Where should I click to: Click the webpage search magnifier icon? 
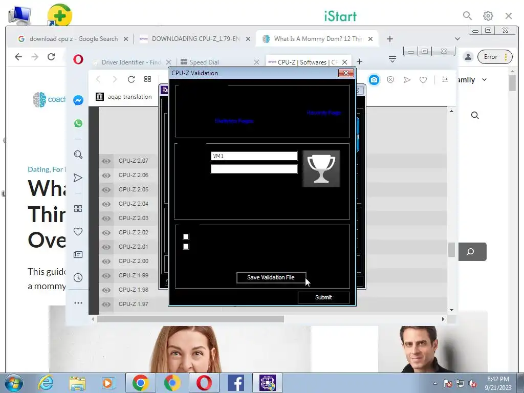(x=475, y=116)
